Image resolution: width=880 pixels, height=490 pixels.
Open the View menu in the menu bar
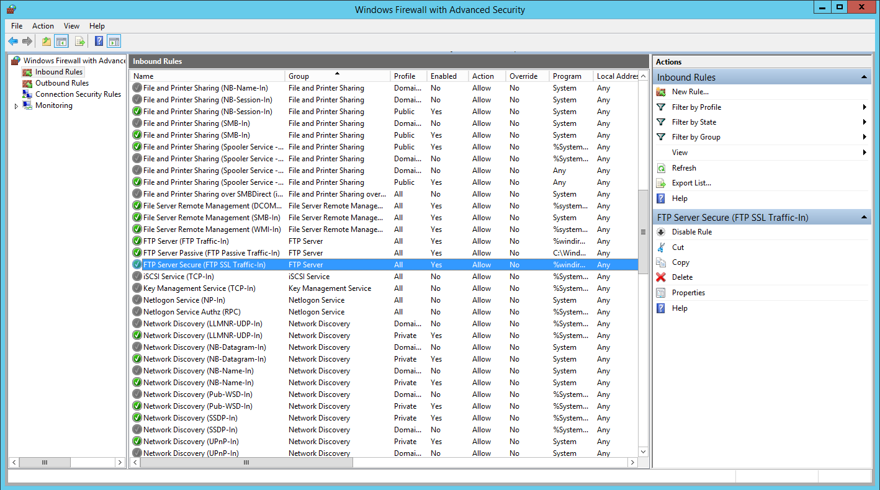pos(71,26)
